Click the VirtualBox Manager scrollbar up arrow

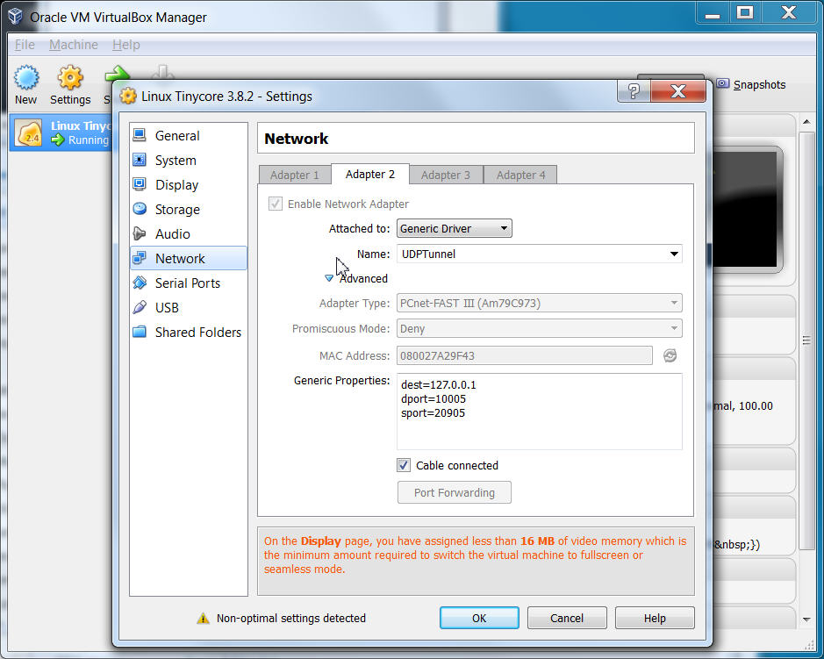(806, 122)
